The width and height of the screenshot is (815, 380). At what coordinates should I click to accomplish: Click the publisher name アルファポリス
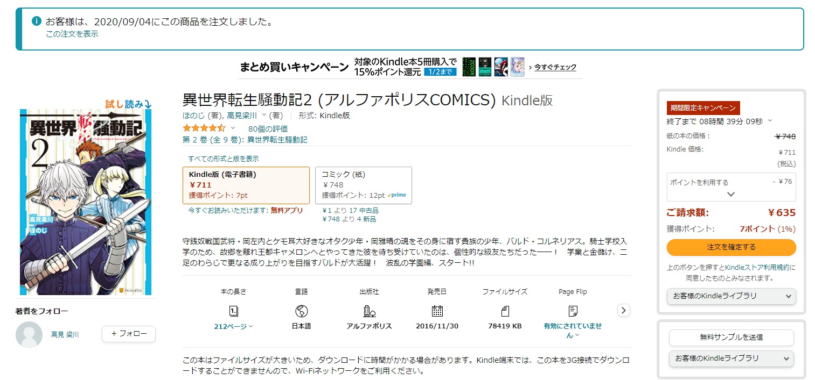point(369,326)
